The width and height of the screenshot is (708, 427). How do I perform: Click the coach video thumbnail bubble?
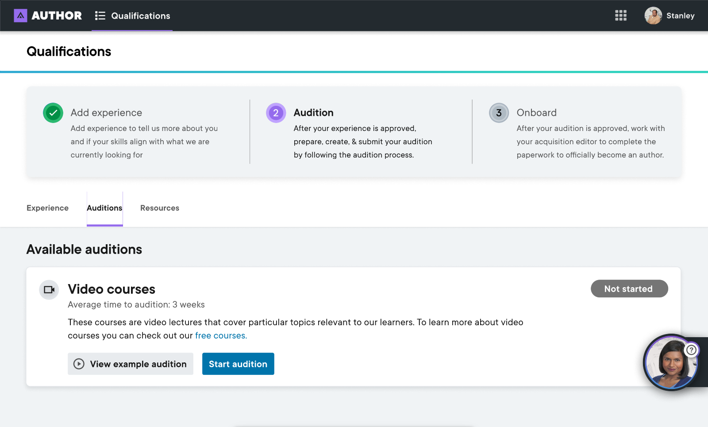coord(671,362)
